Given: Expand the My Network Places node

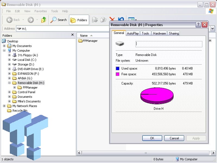Looking at the screenshot, I should pos(4,106).
